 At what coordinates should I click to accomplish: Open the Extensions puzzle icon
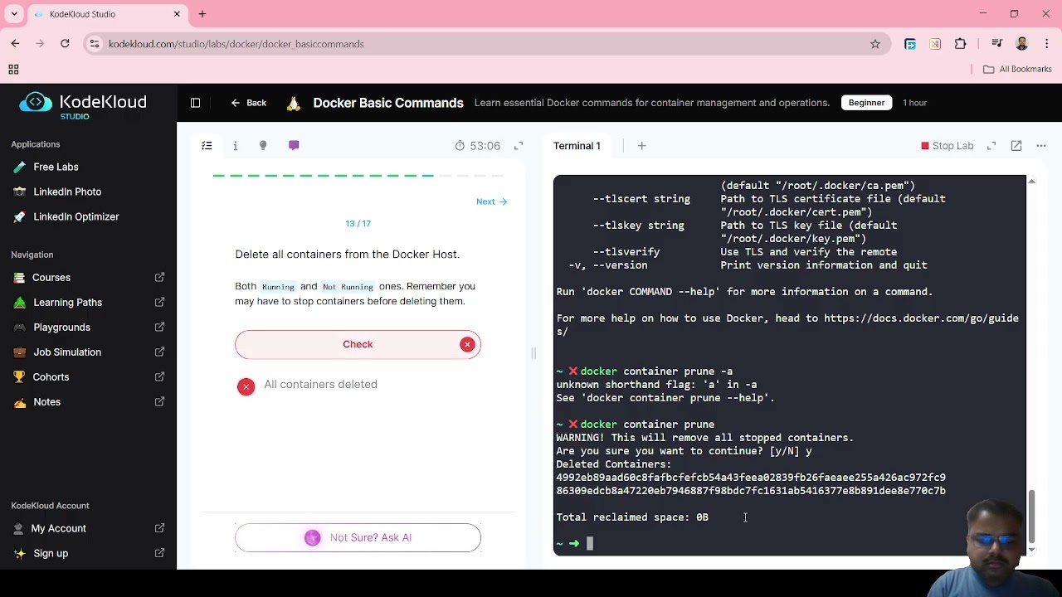pyautogui.click(x=961, y=44)
